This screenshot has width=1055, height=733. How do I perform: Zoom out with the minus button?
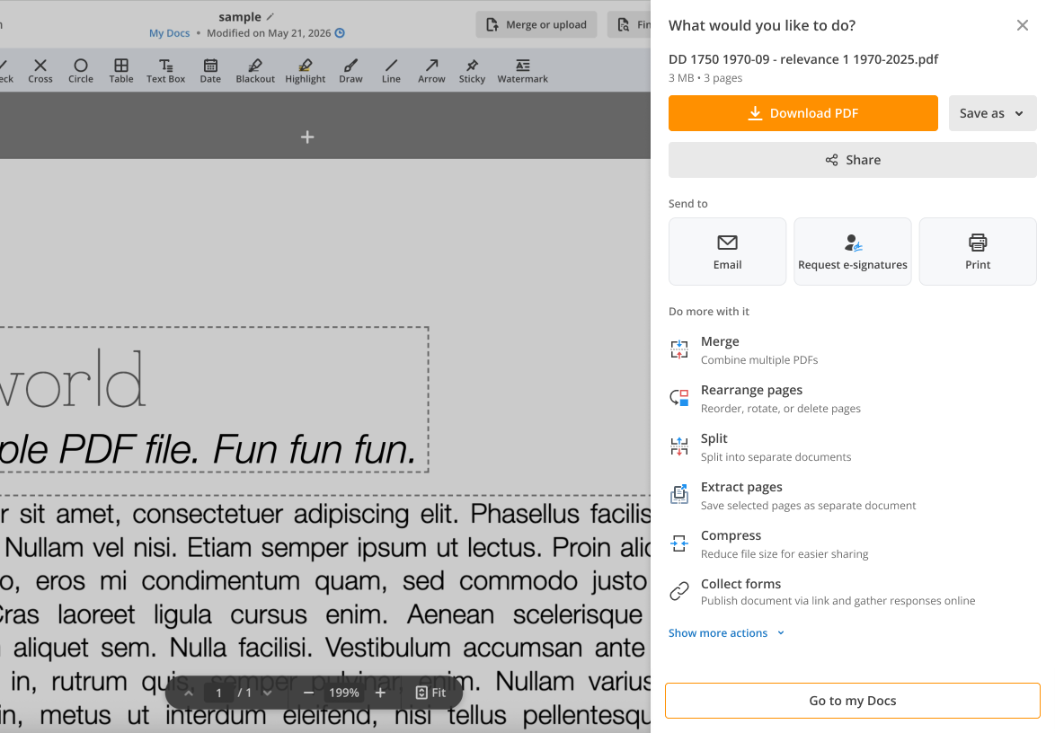[308, 693]
